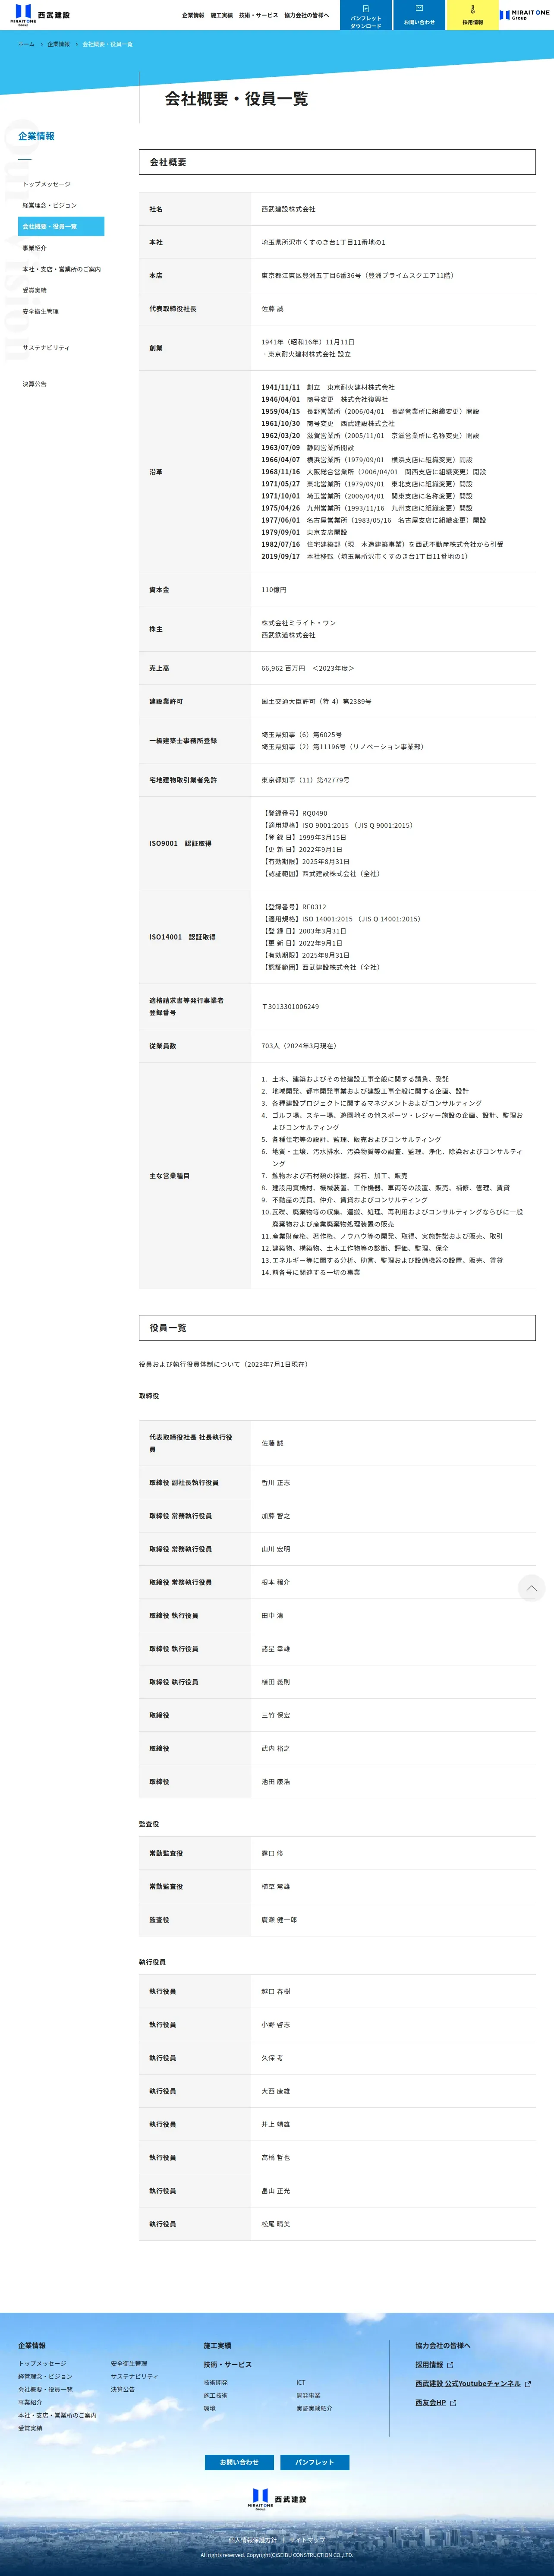Open footer 技術・サービス heading link

[227, 2364]
